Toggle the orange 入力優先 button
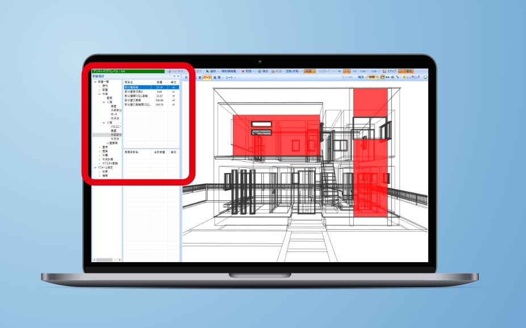This screenshot has height=328, width=526. [x=407, y=72]
